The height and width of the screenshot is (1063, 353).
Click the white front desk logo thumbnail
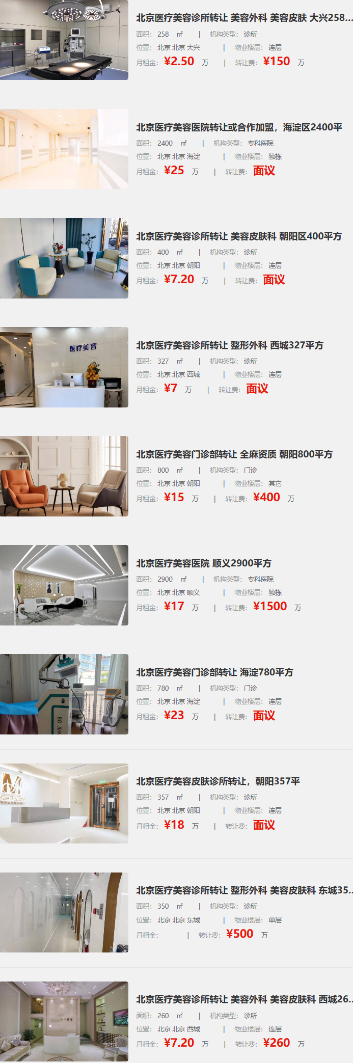pos(64,803)
